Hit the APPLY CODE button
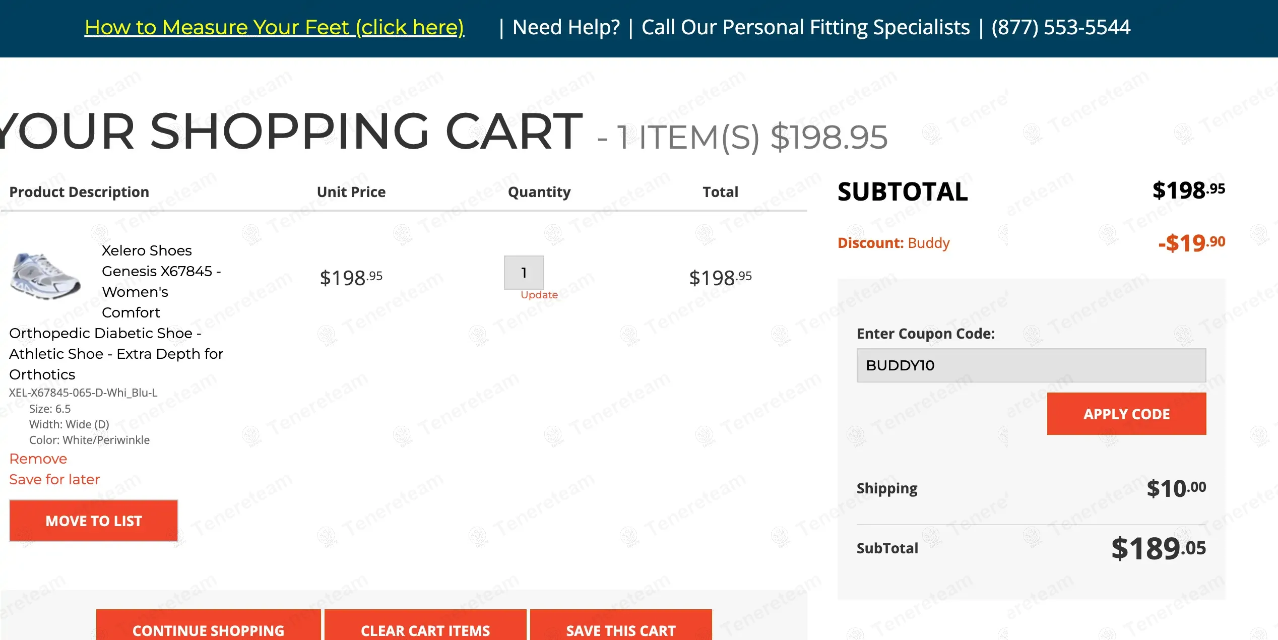This screenshot has width=1278, height=640. click(1126, 414)
